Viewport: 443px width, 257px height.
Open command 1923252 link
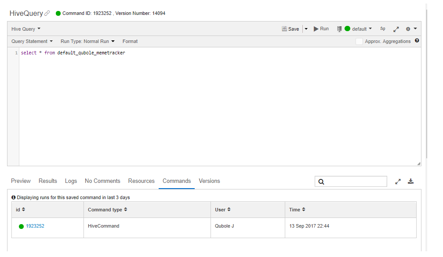[x=35, y=226]
